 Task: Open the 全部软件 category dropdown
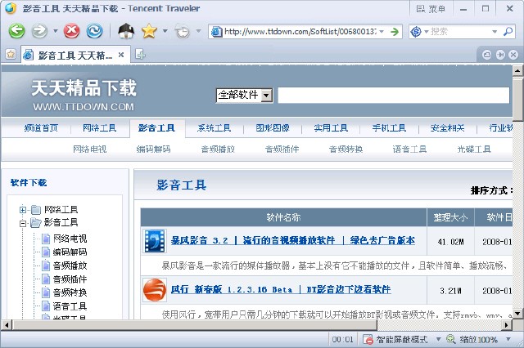pyautogui.click(x=244, y=96)
